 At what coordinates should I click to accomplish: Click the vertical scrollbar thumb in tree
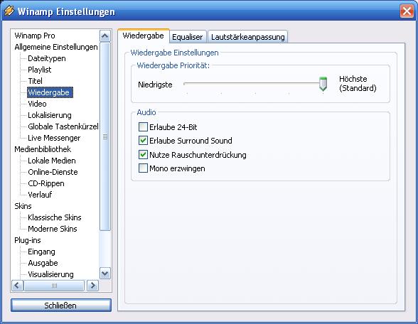[105, 136]
